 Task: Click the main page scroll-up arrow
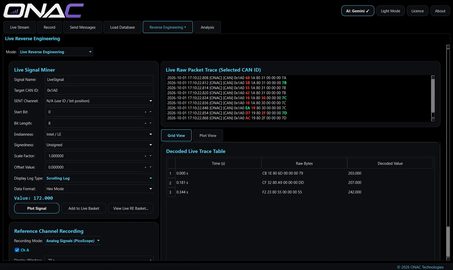coord(448,47)
